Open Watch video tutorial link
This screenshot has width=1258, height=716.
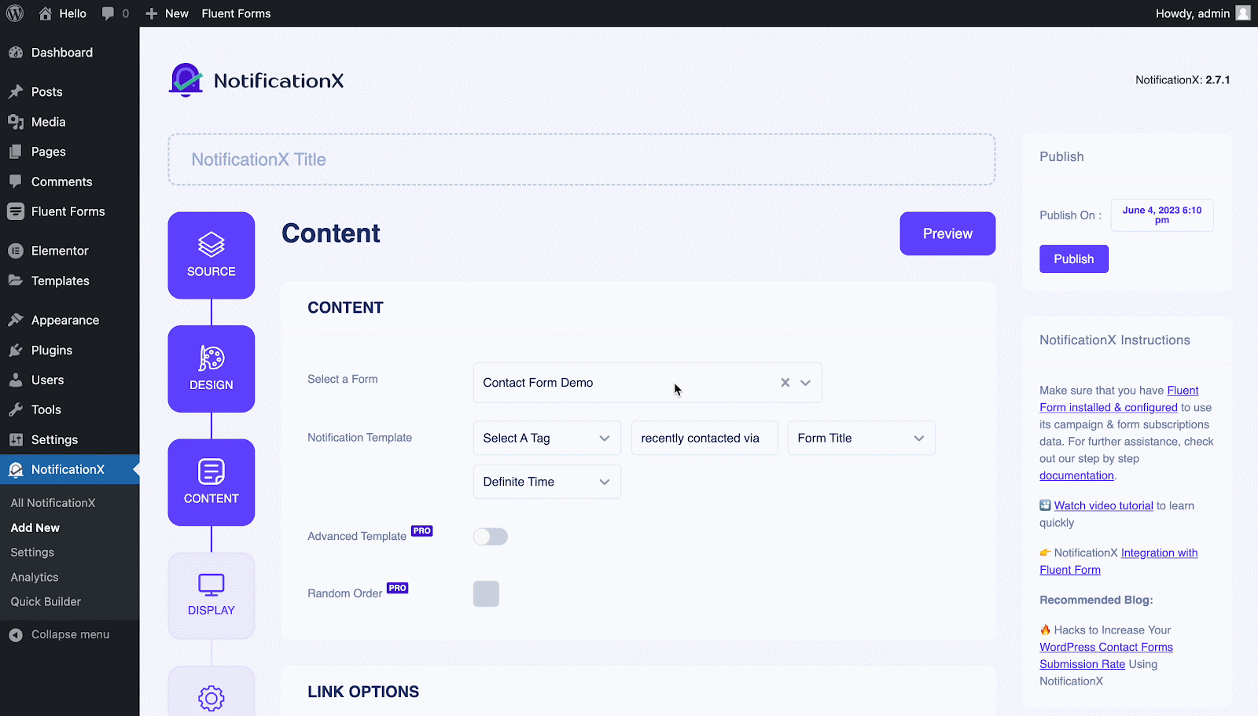(x=1104, y=505)
